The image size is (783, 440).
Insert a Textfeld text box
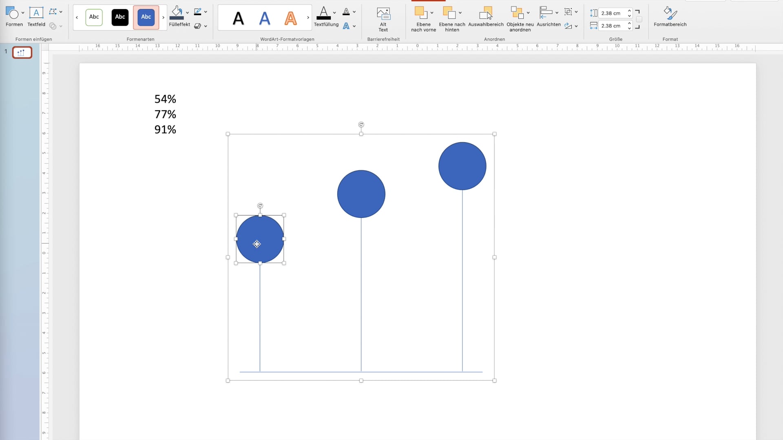coord(36,13)
